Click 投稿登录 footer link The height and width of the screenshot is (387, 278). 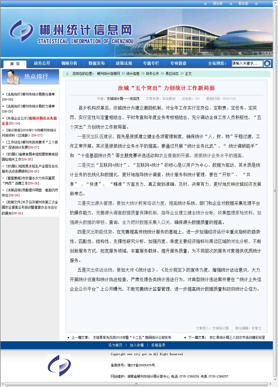(x=158, y=345)
